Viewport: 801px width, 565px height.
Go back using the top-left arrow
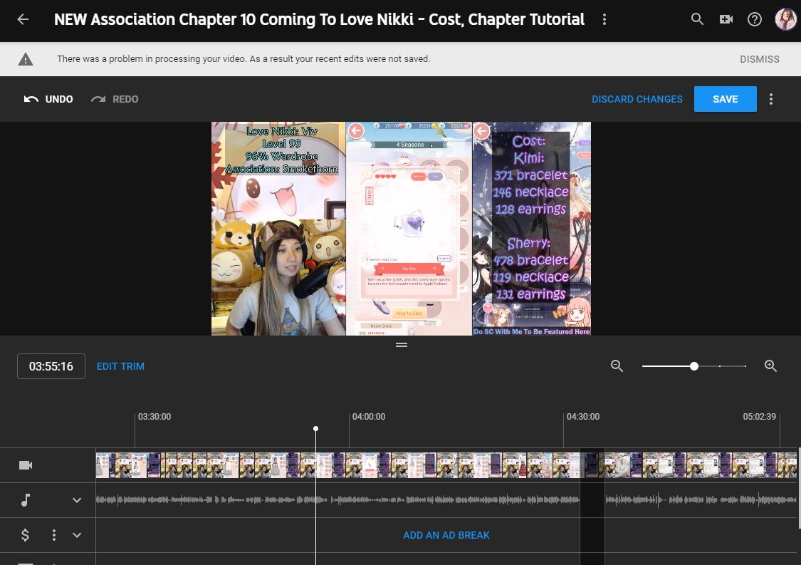[x=23, y=19]
